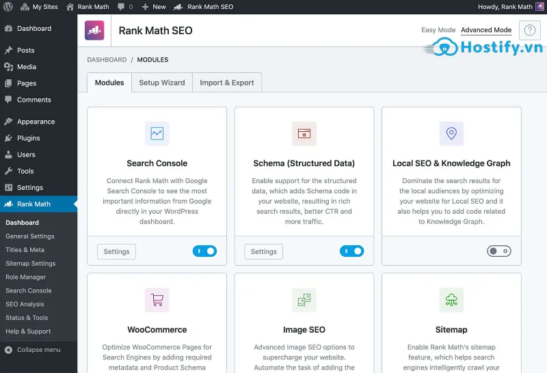The width and height of the screenshot is (547, 373).
Task: Open Sitemap Settings submenu
Action: coord(30,263)
